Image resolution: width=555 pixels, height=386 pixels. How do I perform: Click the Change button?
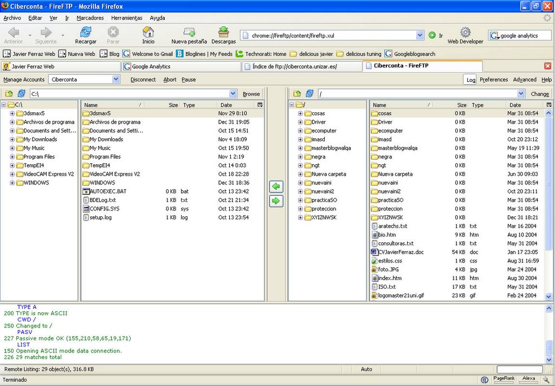click(540, 94)
